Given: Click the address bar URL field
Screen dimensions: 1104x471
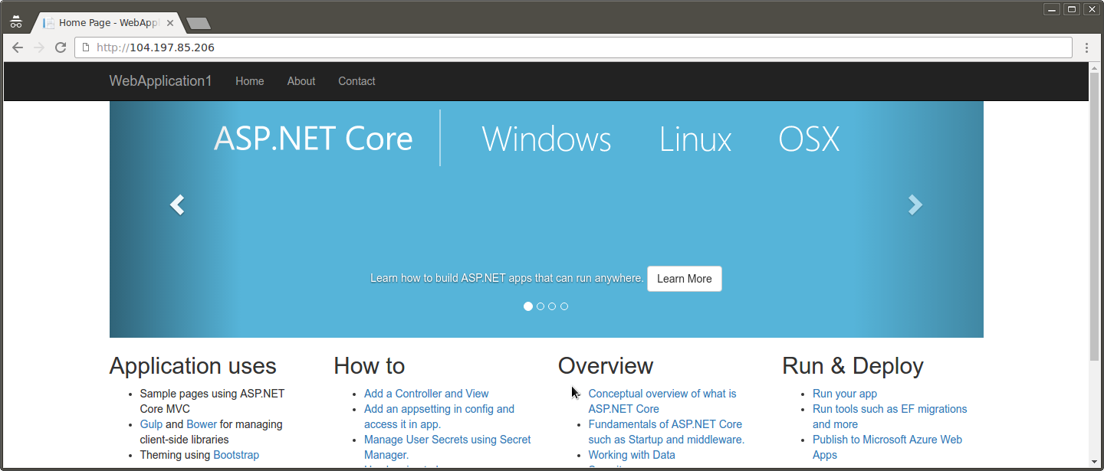Looking at the screenshot, I should coord(573,47).
